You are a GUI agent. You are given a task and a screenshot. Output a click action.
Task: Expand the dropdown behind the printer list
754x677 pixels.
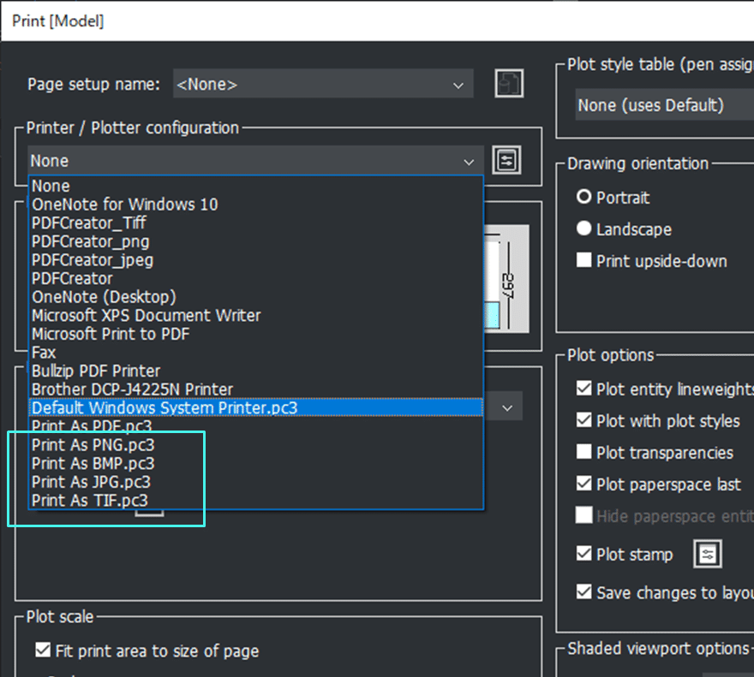pos(507,408)
